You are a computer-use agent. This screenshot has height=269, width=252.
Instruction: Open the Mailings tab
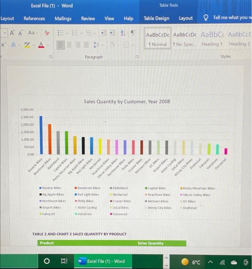[63, 18]
